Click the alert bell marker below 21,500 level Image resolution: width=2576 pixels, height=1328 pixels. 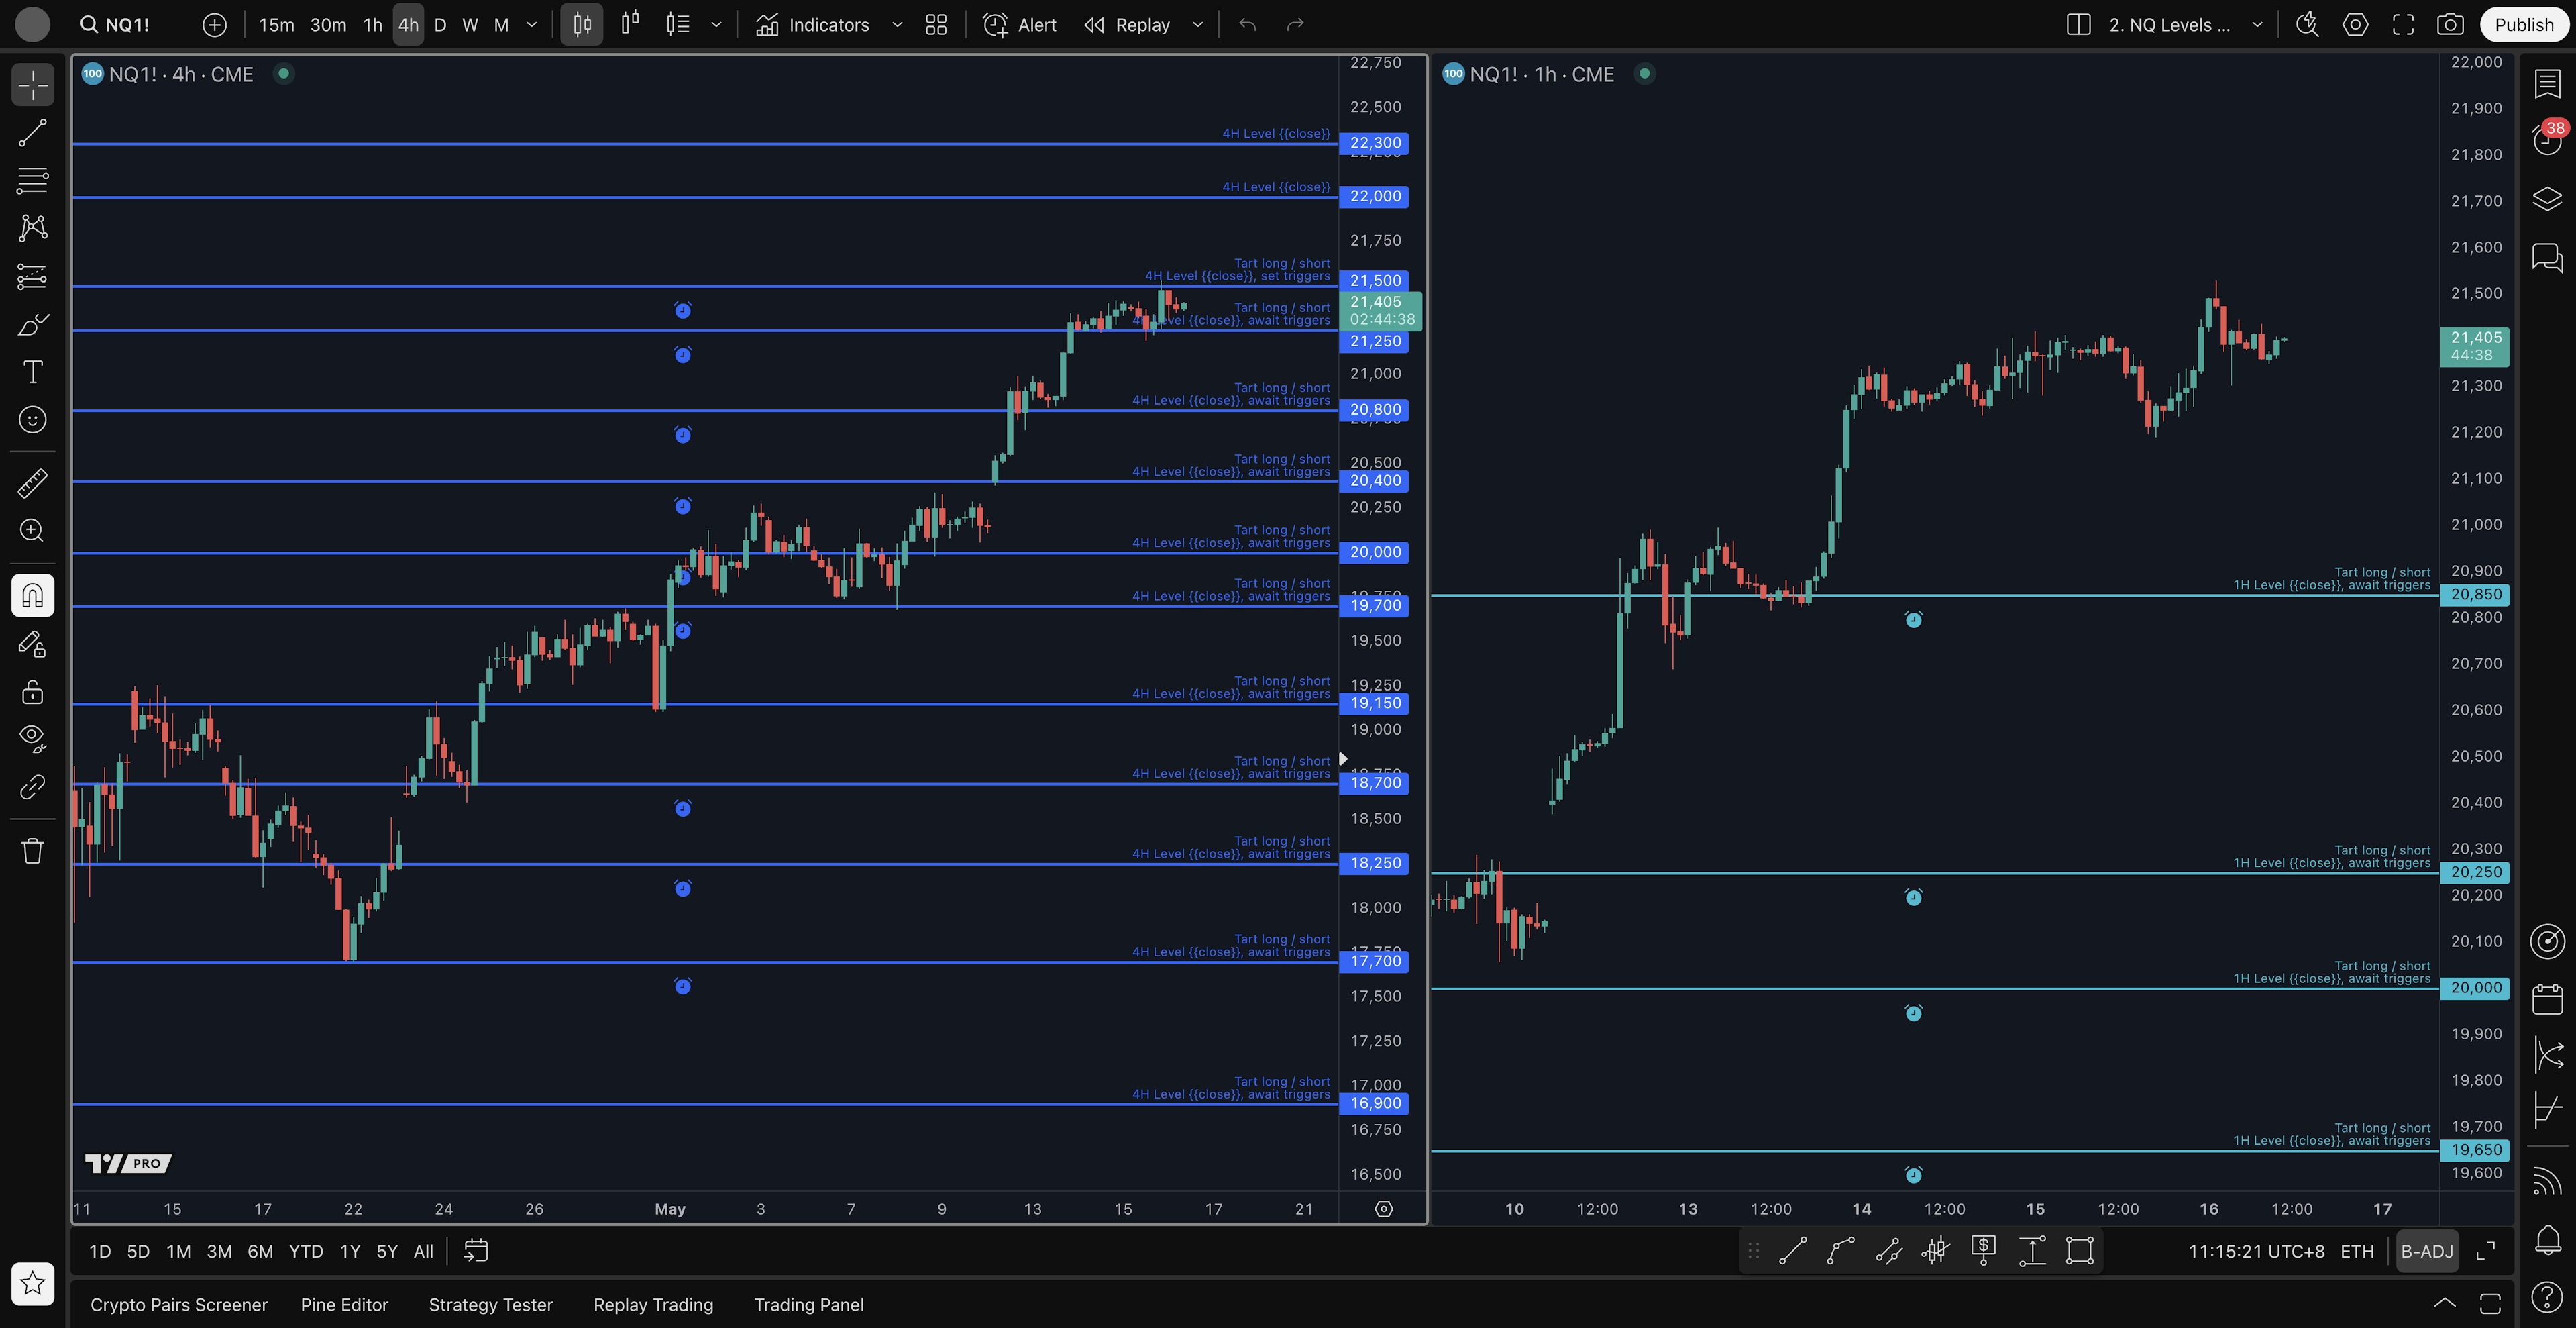682,311
